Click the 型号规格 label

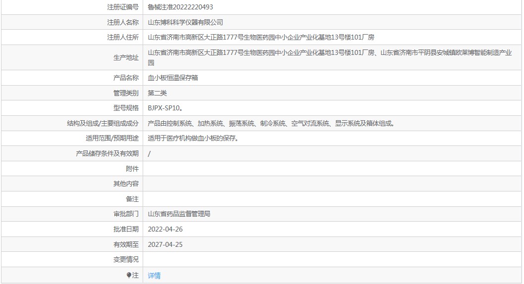pyautogui.click(x=126, y=108)
